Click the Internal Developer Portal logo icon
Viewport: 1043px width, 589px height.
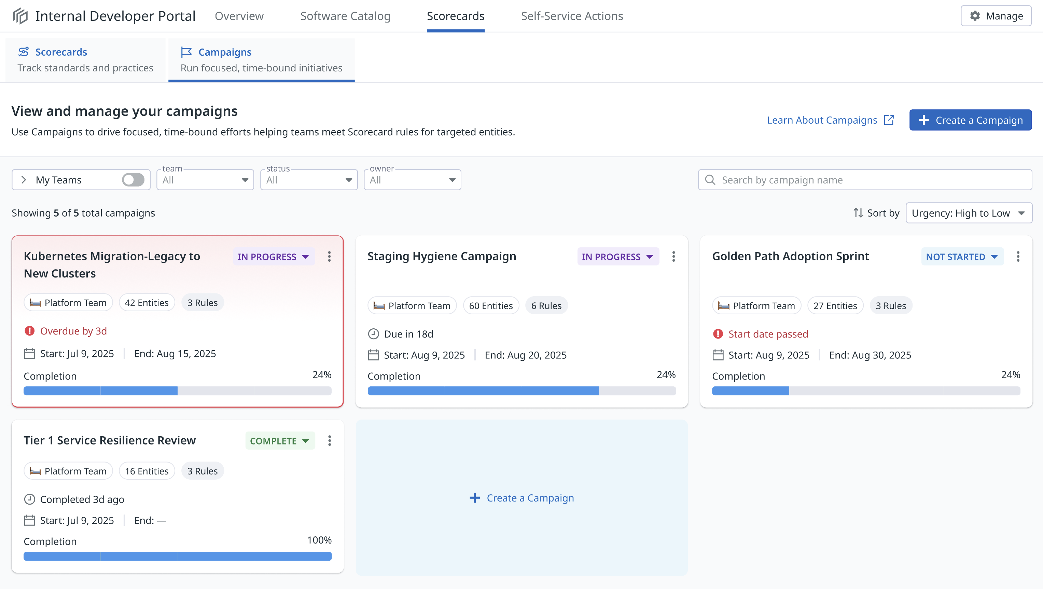[20, 16]
